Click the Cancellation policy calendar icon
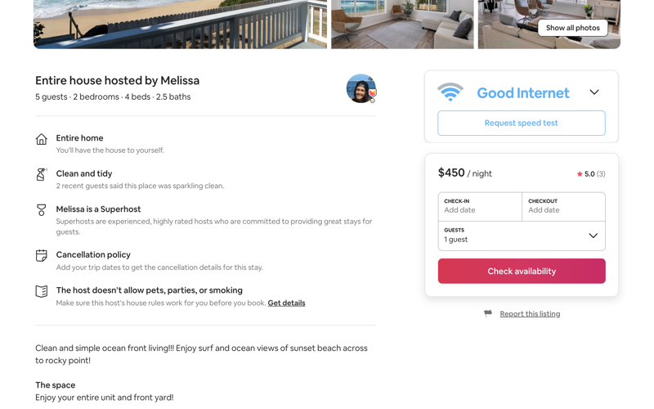654x409 pixels. (x=42, y=255)
